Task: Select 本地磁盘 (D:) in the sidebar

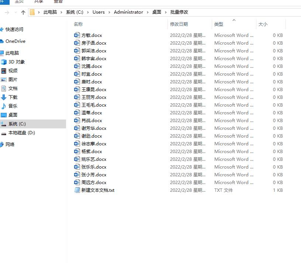Action: pos(21,133)
